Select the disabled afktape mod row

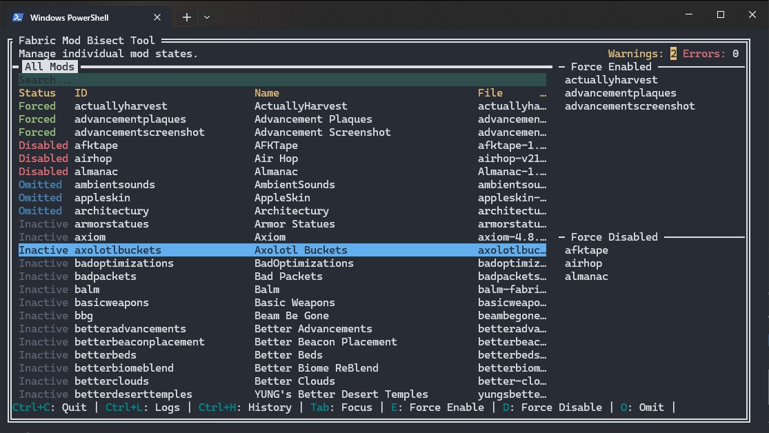[282, 145]
